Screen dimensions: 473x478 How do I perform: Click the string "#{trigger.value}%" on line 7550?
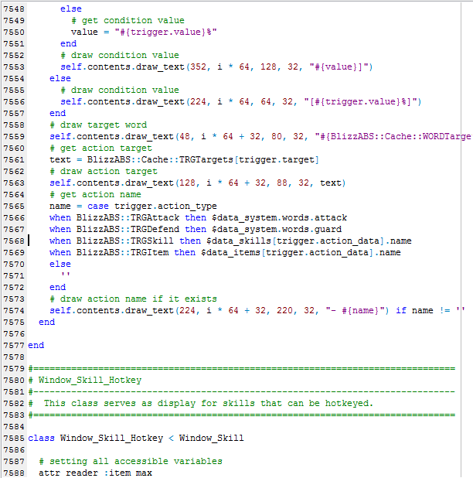coord(165,32)
